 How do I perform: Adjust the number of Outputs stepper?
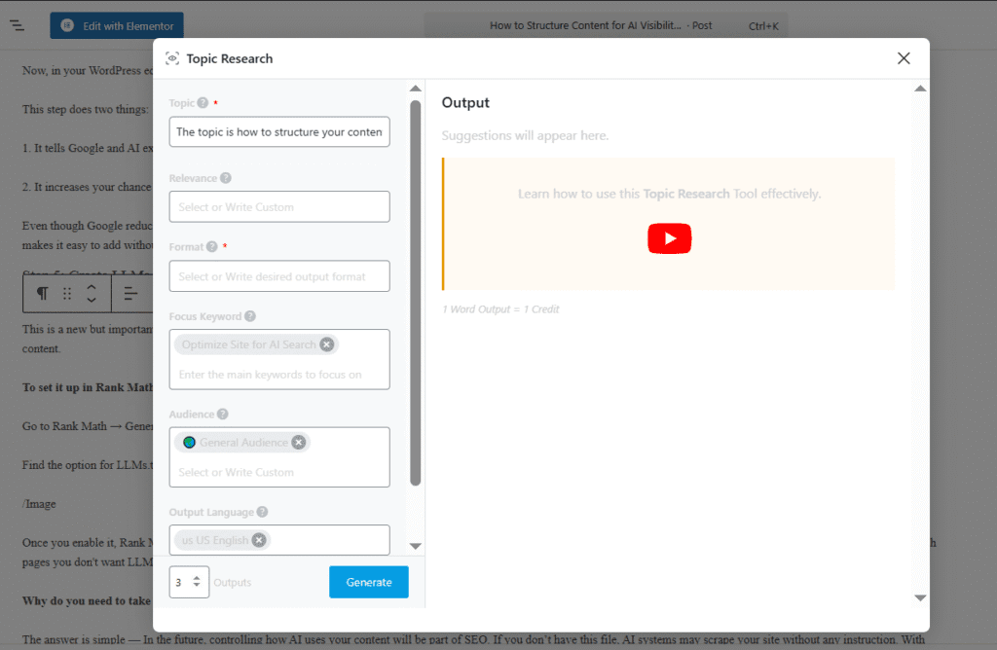tap(197, 582)
